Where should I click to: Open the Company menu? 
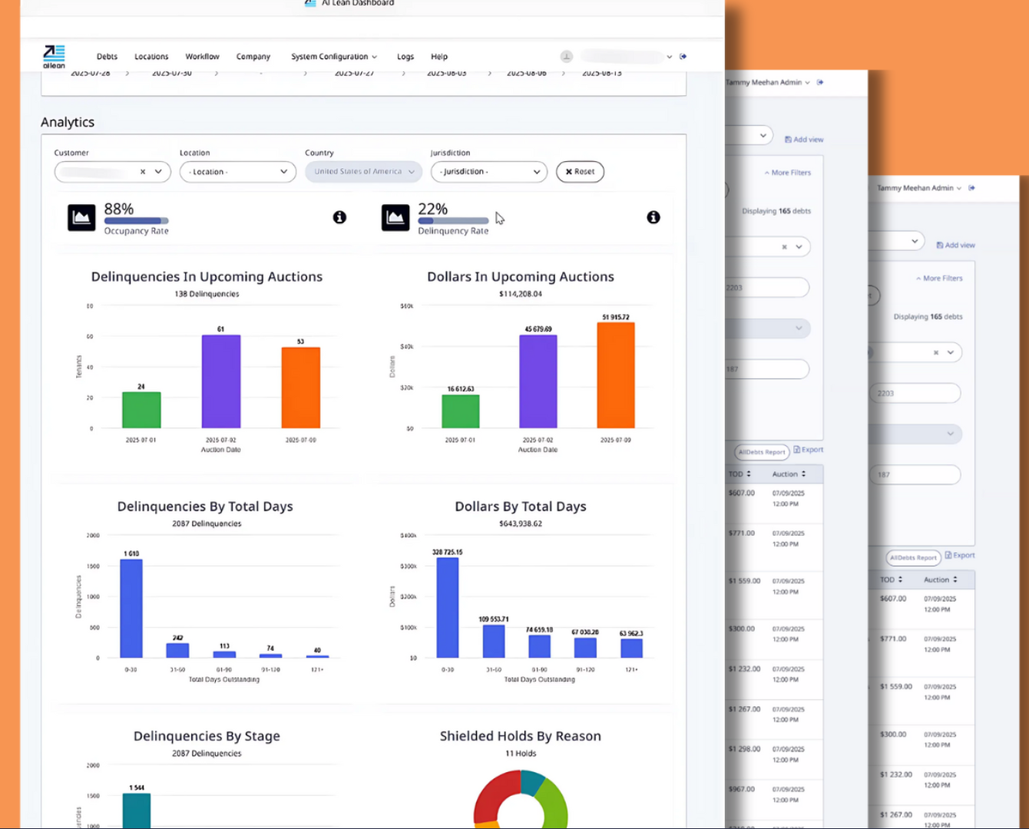tap(253, 57)
